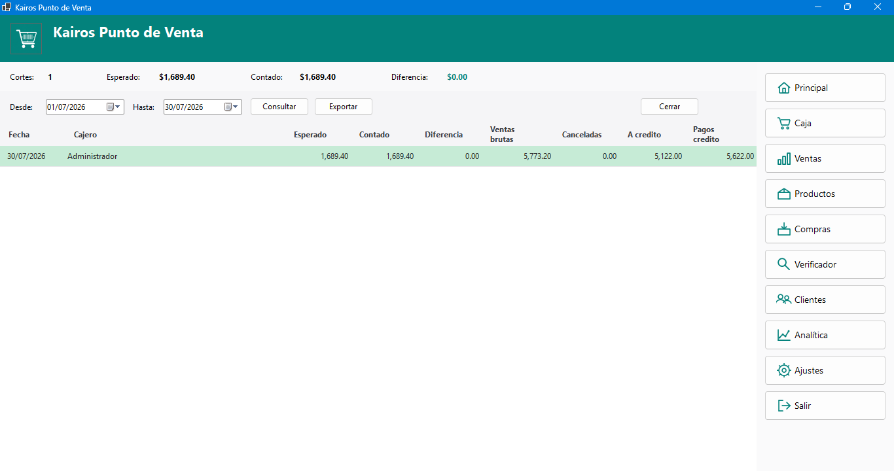Click the Cerrar button

click(x=670, y=107)
